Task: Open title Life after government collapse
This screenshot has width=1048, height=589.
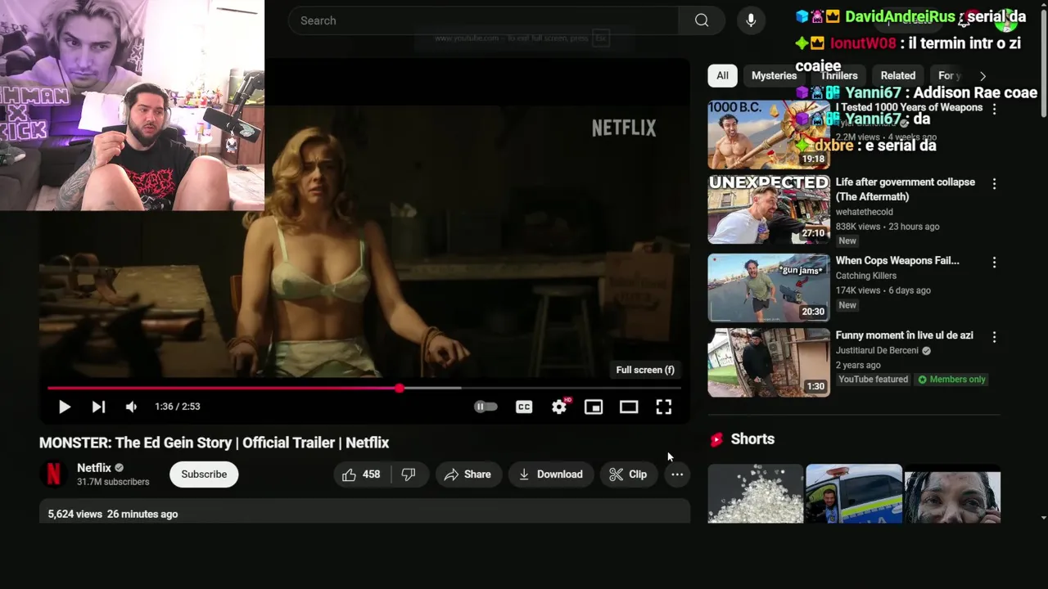Action: (905, 189)
